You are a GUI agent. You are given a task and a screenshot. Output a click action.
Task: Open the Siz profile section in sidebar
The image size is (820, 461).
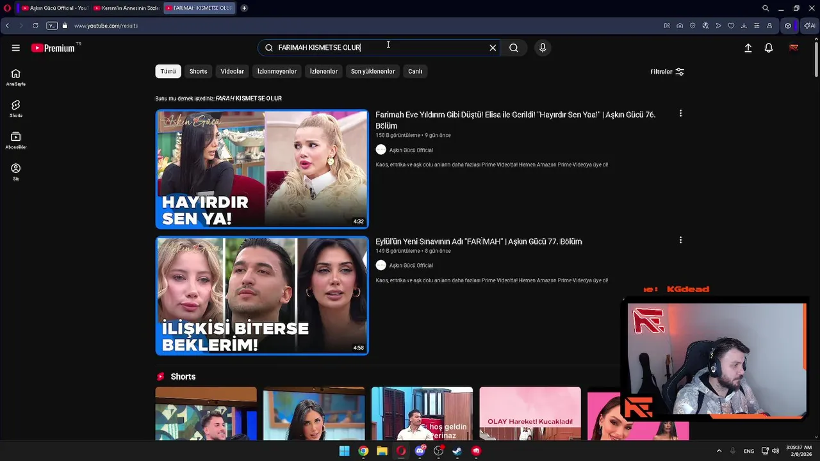pyautogui.click(x=15, y=171)
